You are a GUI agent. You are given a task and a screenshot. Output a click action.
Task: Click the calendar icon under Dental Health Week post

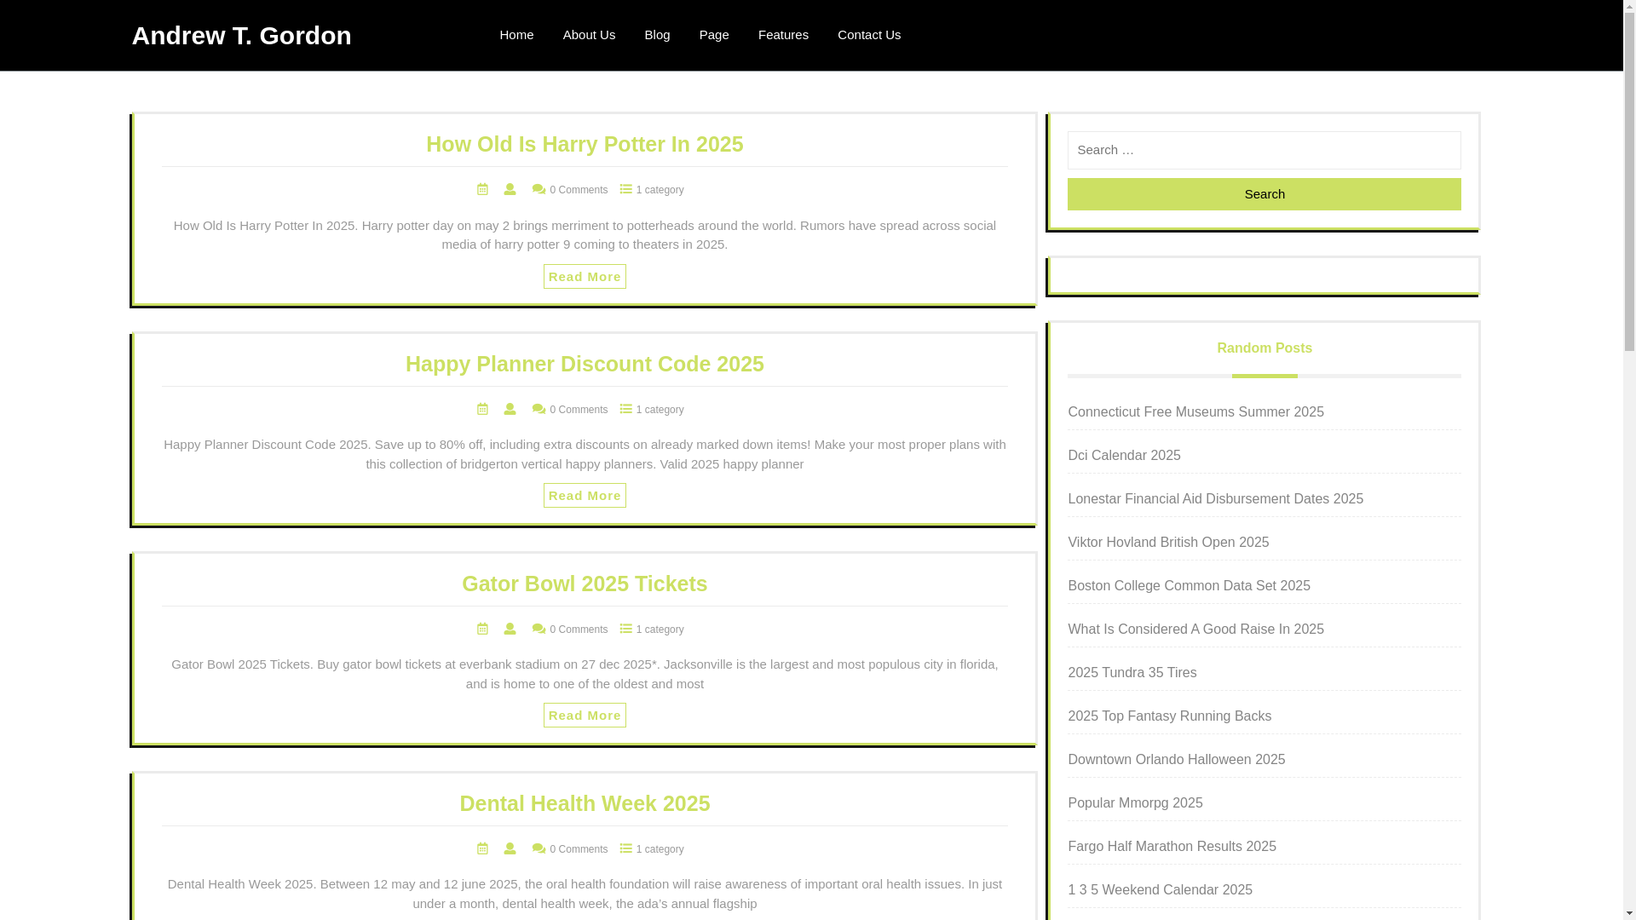(482, 848)
